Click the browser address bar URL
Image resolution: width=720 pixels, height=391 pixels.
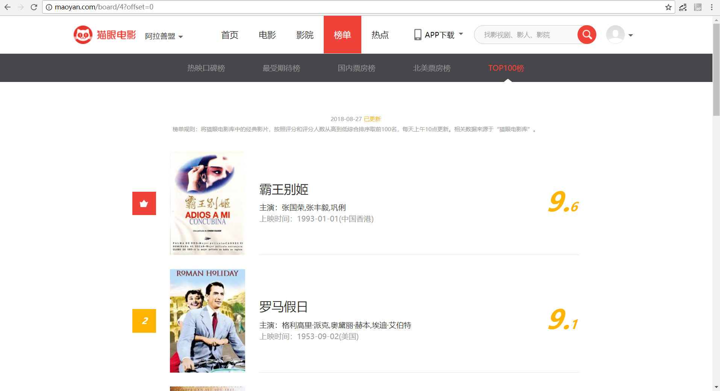[104, 7]
